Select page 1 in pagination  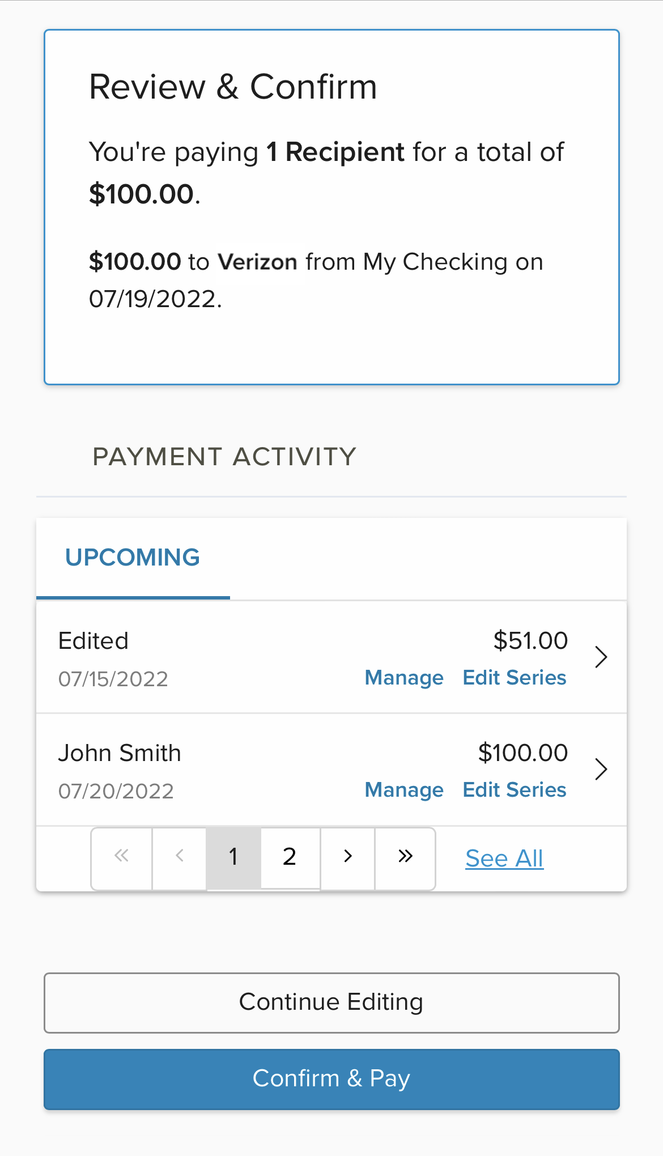point(233,857)
